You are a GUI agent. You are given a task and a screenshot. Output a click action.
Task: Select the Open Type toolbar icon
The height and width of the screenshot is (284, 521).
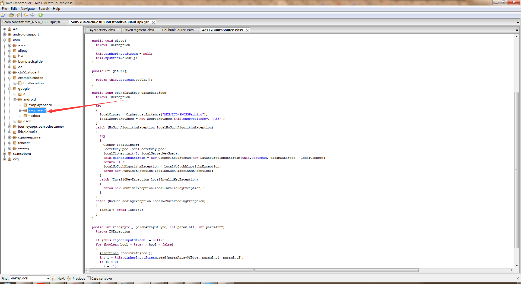(11, 15)
